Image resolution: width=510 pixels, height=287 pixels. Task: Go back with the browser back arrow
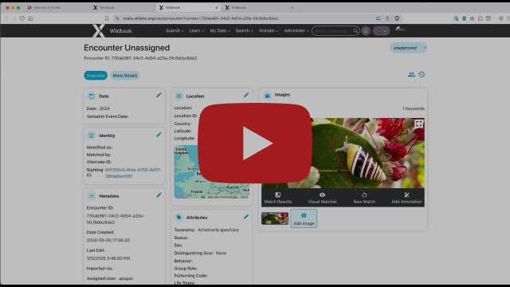6,18
